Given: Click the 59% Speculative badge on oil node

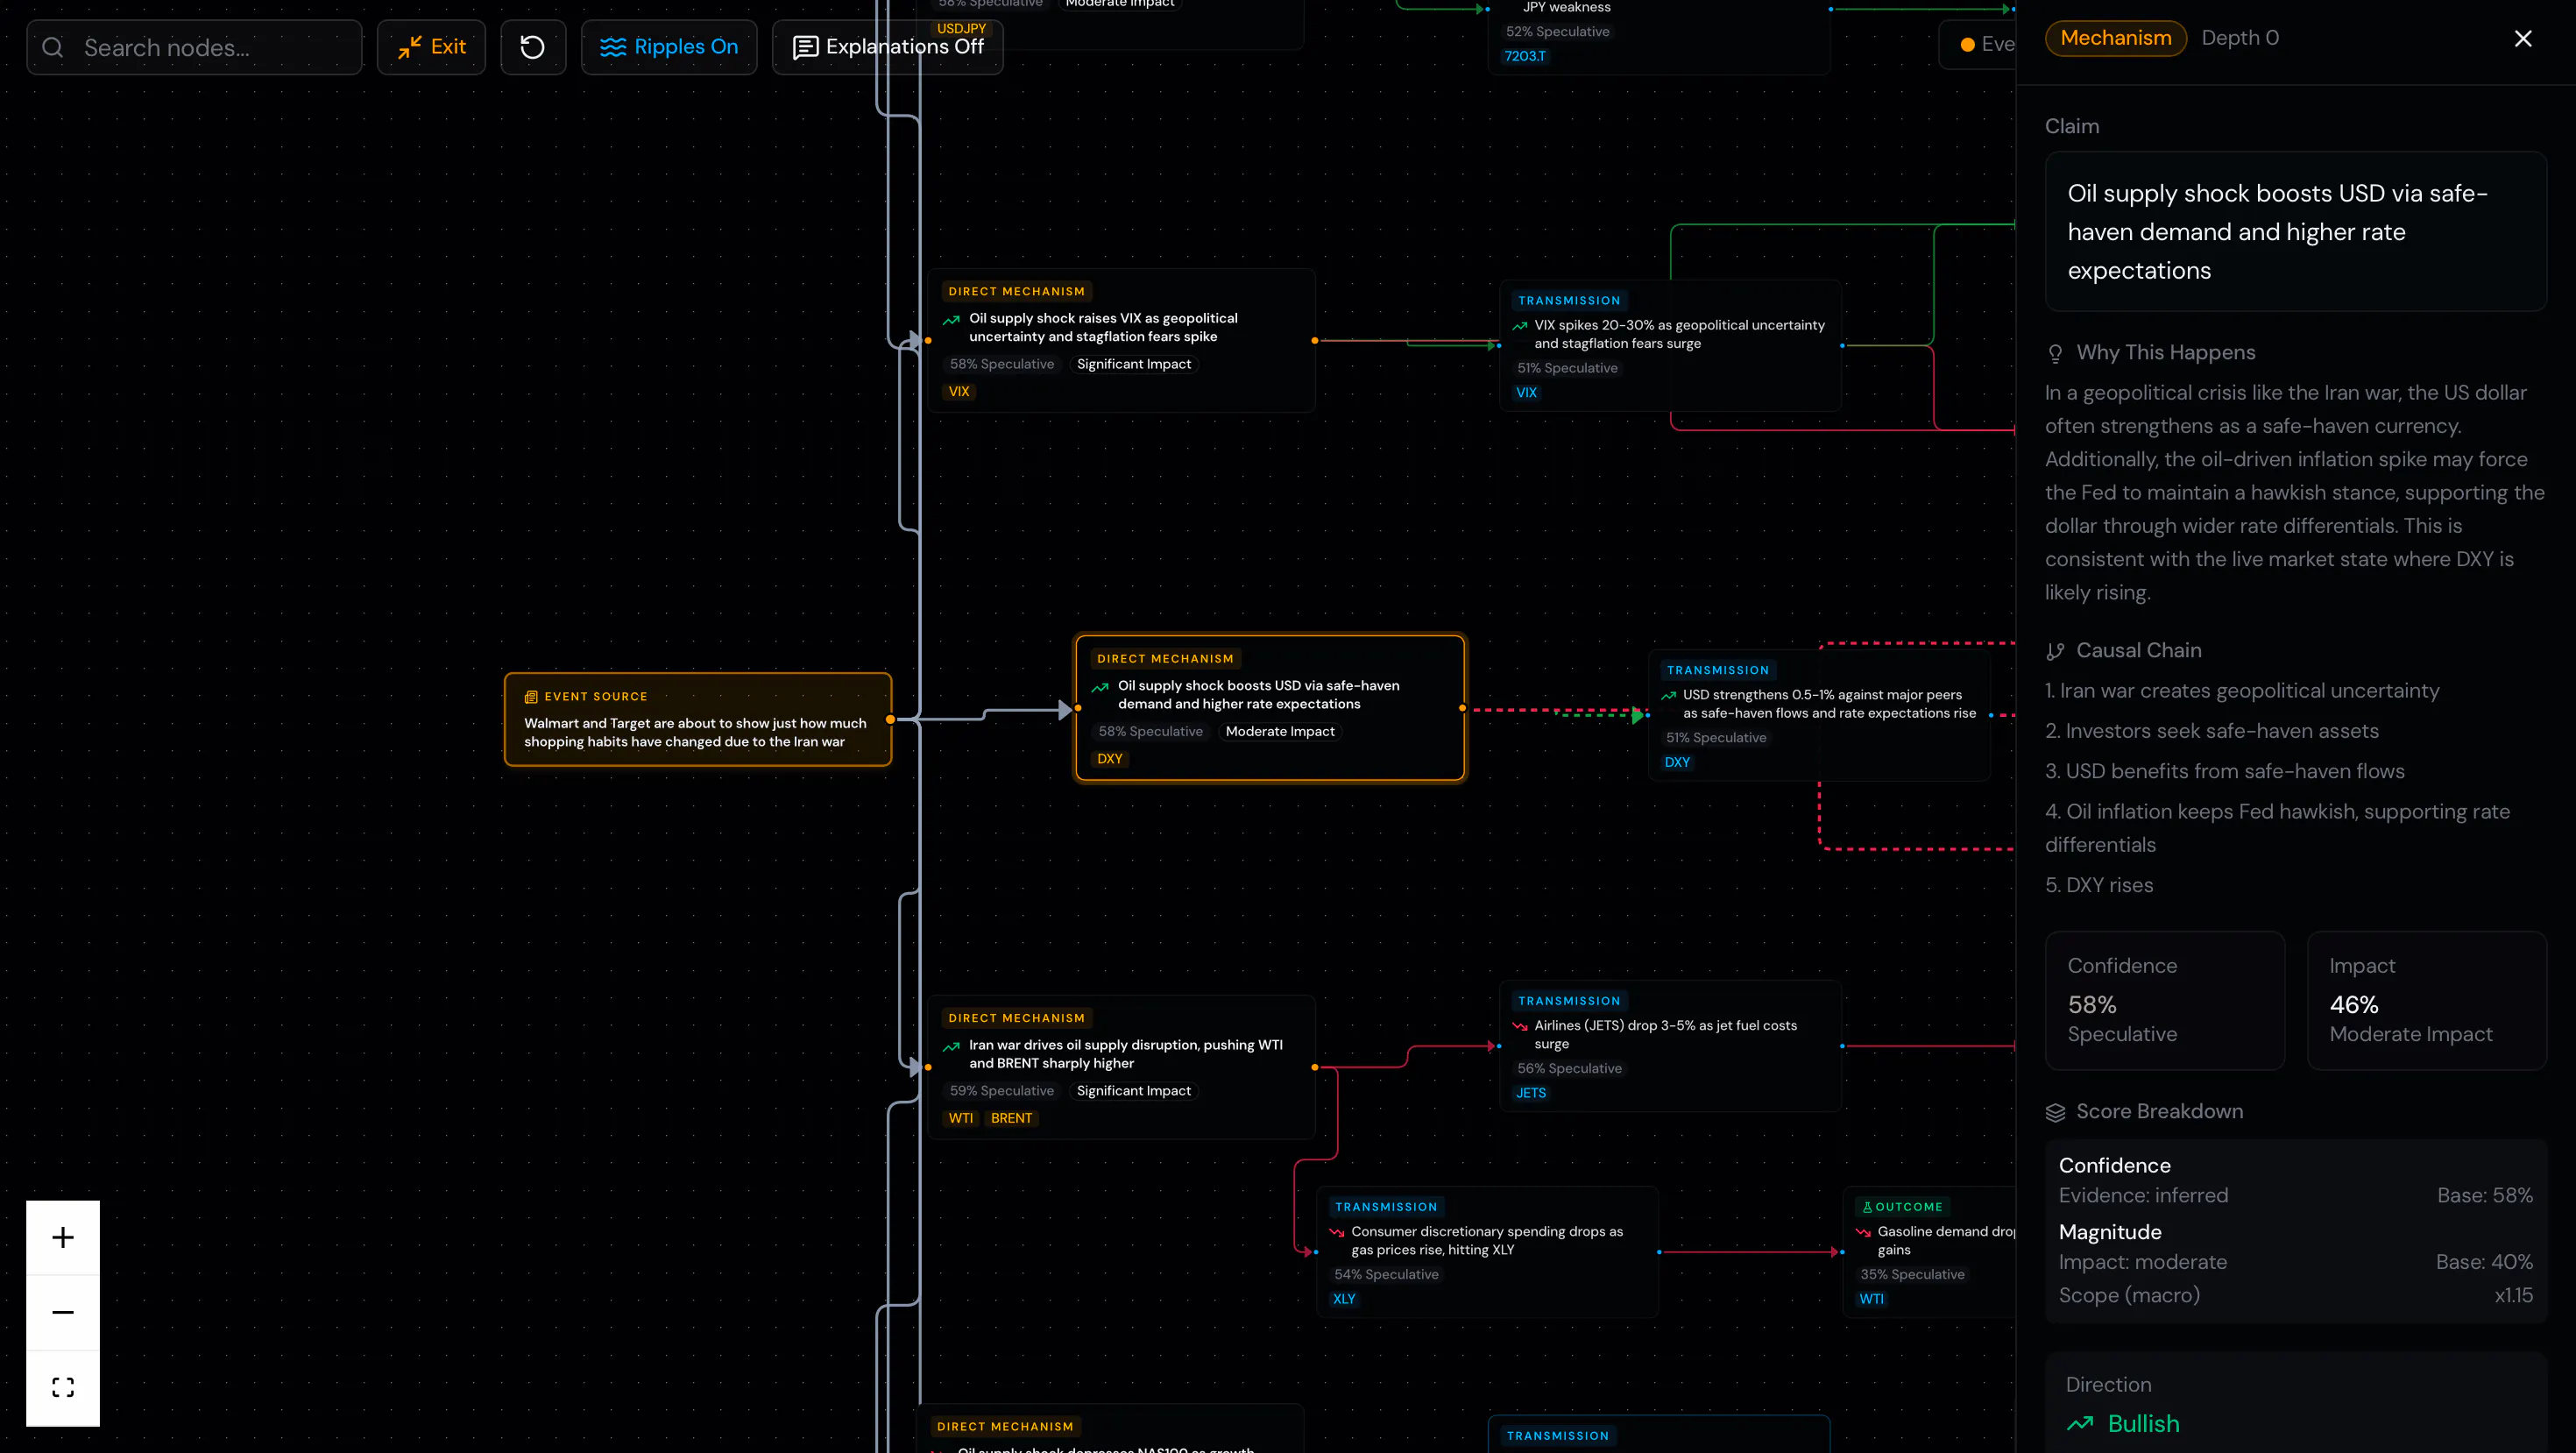Looking at the screenshot, I should click(1002, 1091).
